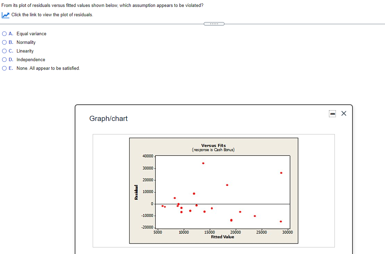Click the Cash Bonus subtitle text
The height and width of the screenshot is (254, 385).
[x=213, y=149]
